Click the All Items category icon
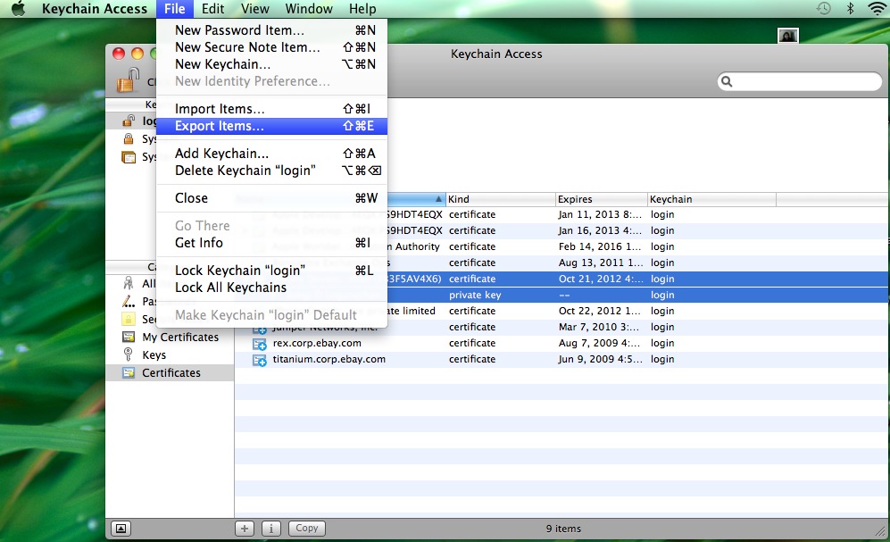 129,283
